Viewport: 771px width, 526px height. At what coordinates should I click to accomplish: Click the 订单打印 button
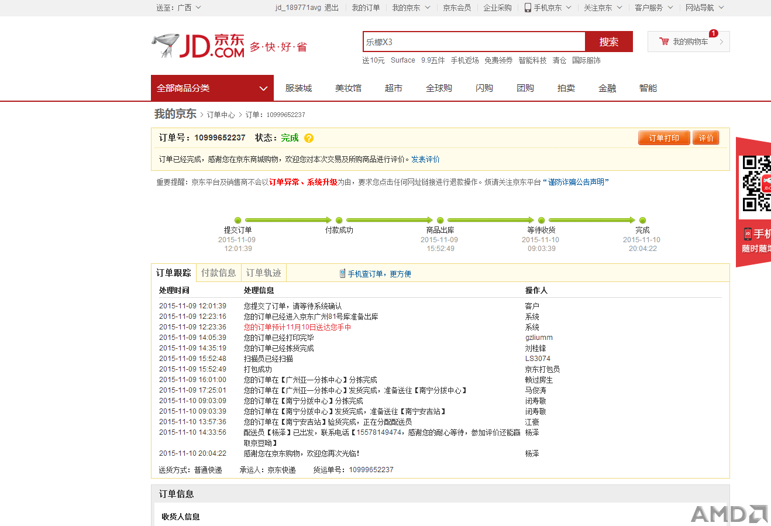[664, 138]
